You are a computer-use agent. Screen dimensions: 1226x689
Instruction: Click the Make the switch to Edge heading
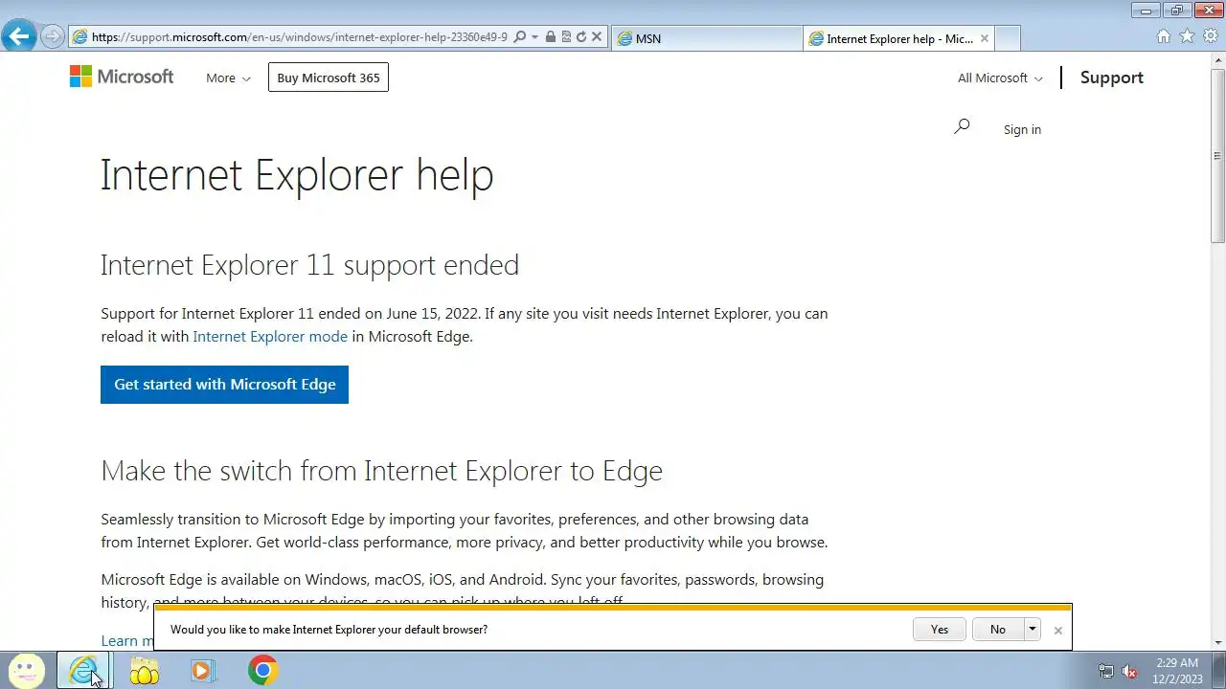381,471
